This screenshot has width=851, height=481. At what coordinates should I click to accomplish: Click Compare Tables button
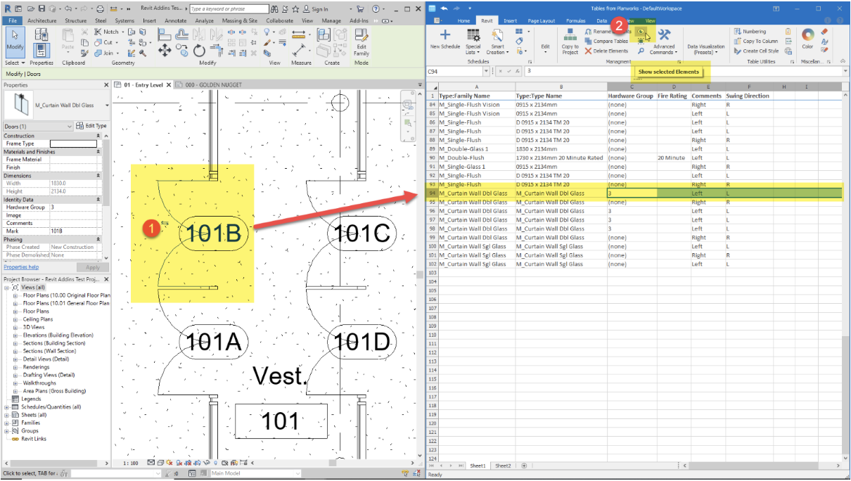coord(606,41)
